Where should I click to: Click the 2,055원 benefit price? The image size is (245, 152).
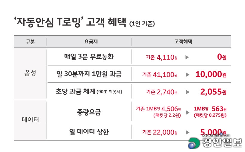tap(213, 92)
